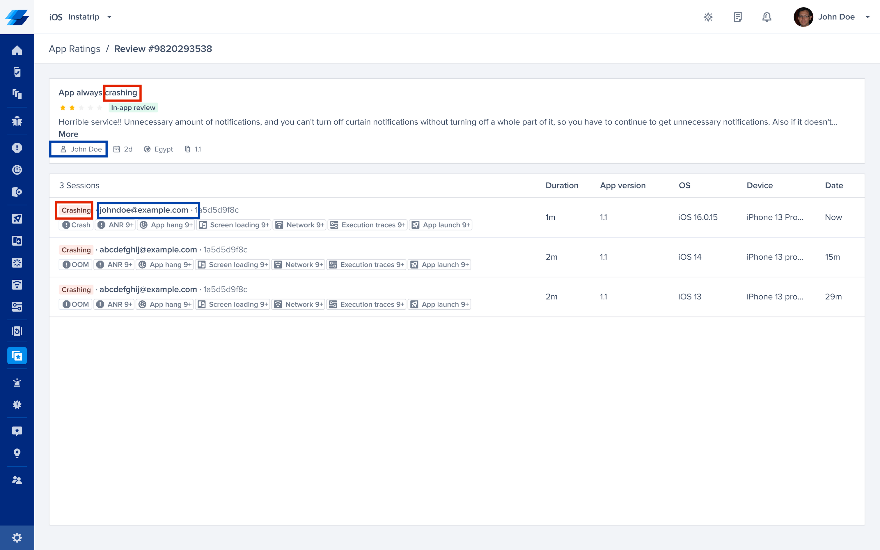Click the document notes icon in header
The width and height of the screenshot is (880, 550).
pos(737,17)
